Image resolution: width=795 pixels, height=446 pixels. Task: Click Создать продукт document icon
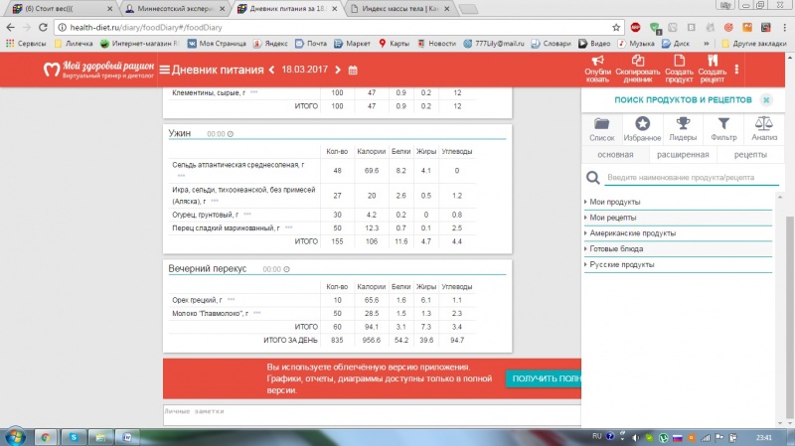click(x=679, y=61)
